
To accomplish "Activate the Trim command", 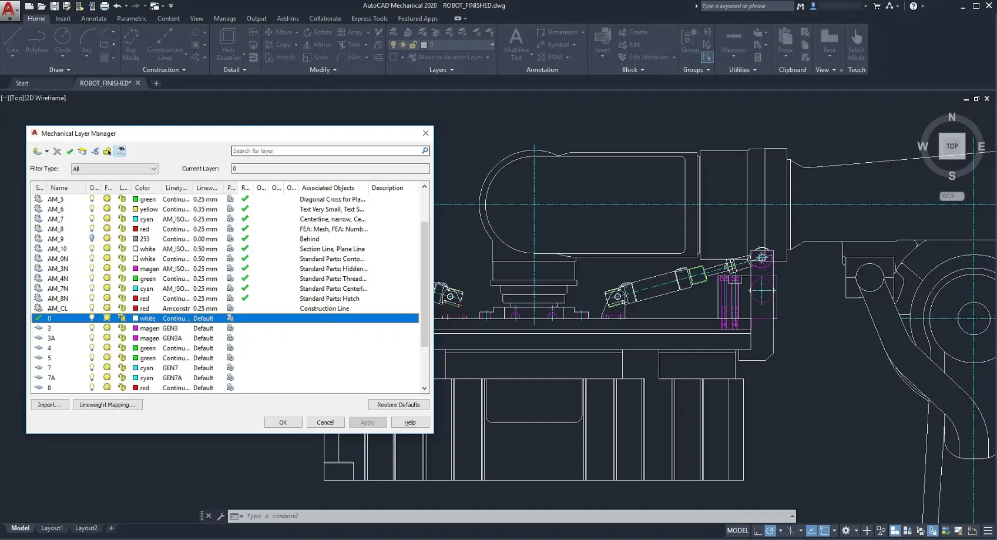I will [x=353, y=45].
